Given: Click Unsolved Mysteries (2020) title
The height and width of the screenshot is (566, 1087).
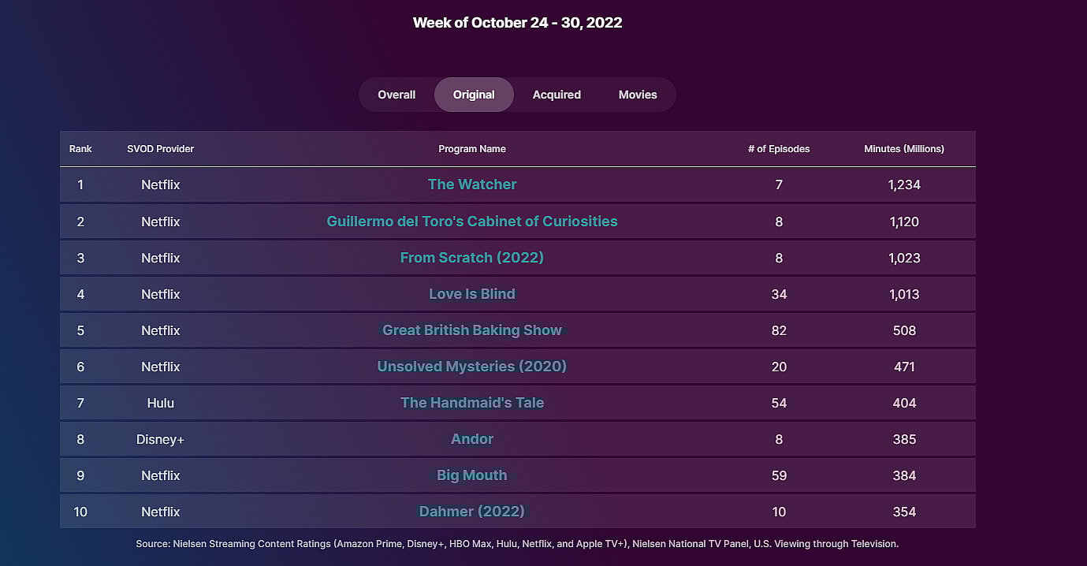Looking at the screenshot, I should [x=472, y=367].
